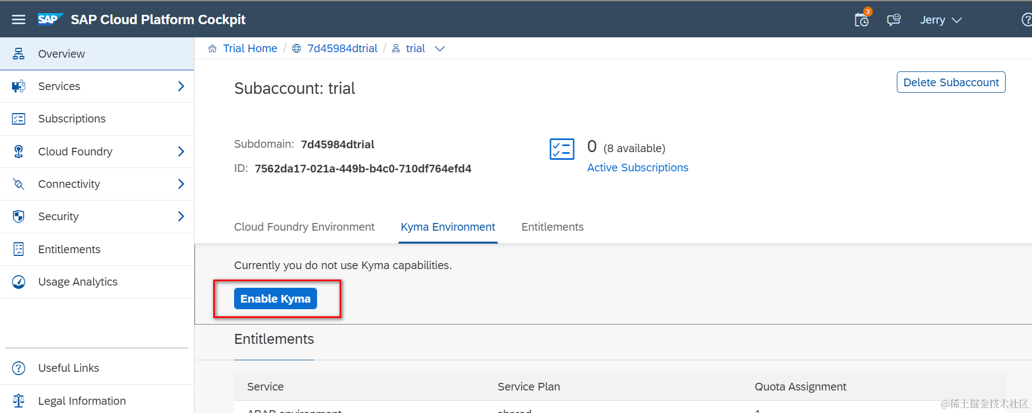Open Subscriptions in the sidebar
Viewport: 1032px width, 413px height.
pos(97,119)
